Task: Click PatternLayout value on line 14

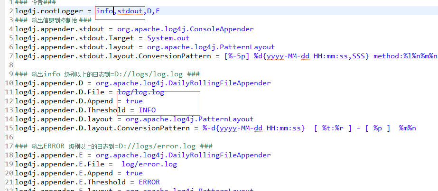Action: click(x=190, y=119)
